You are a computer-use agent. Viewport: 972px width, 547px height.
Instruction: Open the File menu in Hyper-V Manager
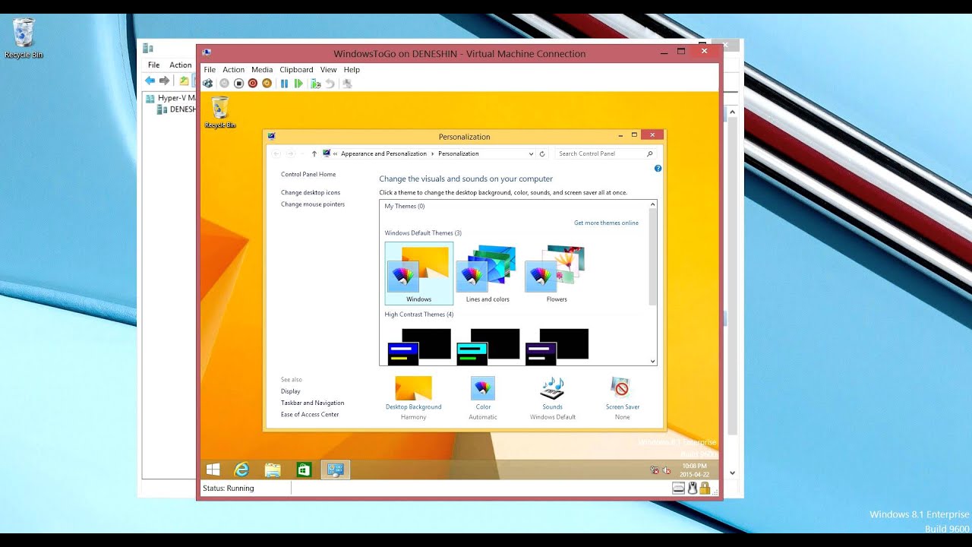pyautogui.click(x=154, y=65)
